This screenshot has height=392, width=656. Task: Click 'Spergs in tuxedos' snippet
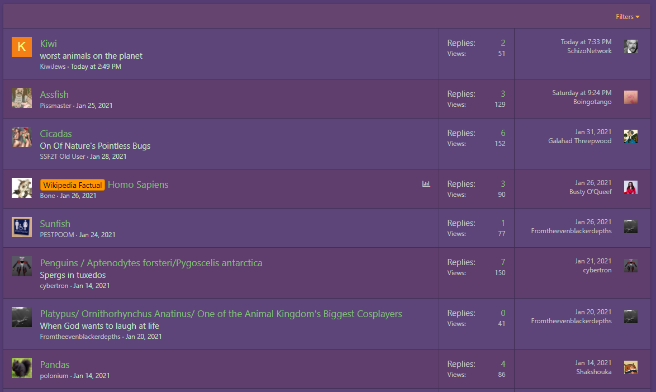point(73,275)
